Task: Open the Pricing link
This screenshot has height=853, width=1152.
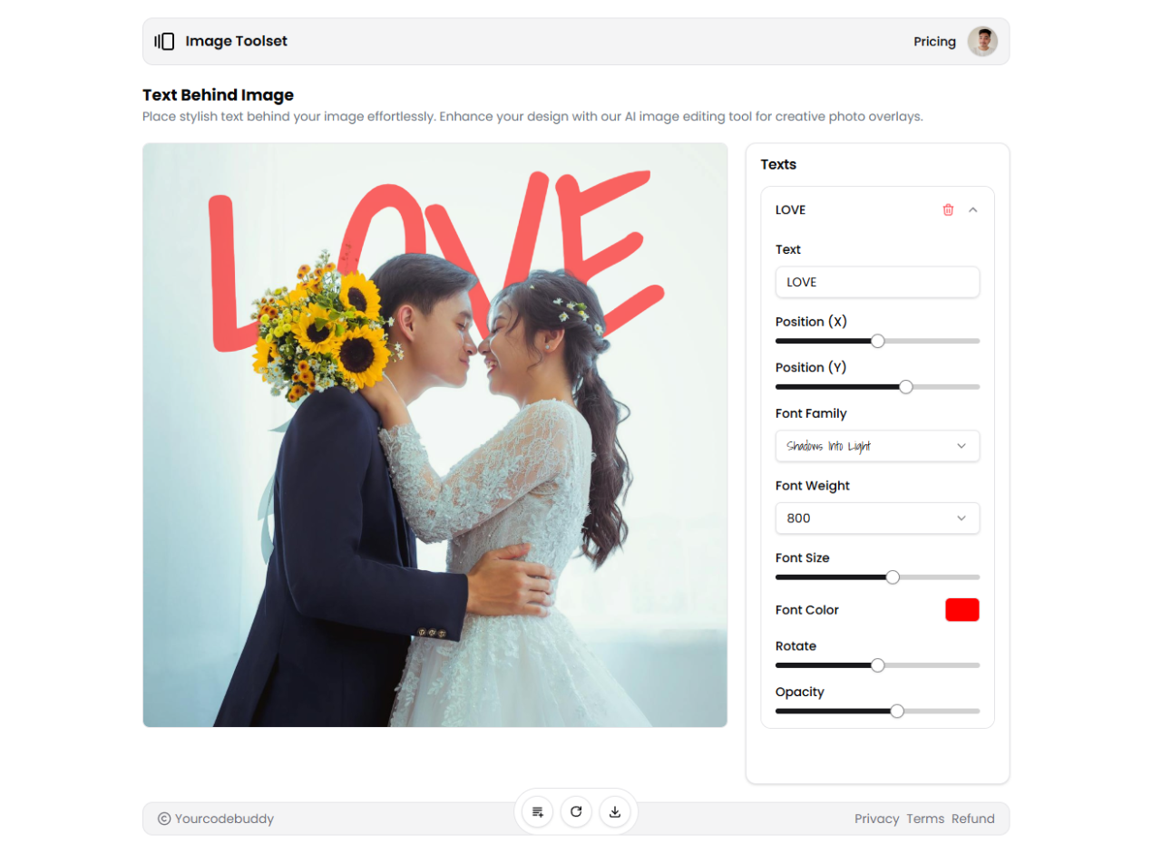Action: click(934, 42)
